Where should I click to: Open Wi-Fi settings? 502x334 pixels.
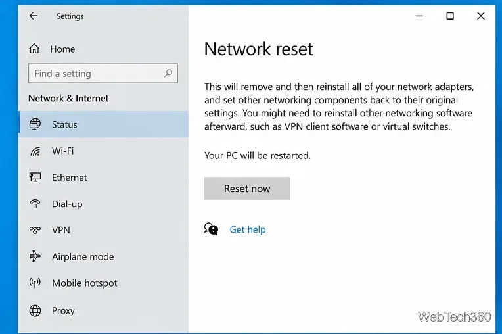[x=103, y=151]
